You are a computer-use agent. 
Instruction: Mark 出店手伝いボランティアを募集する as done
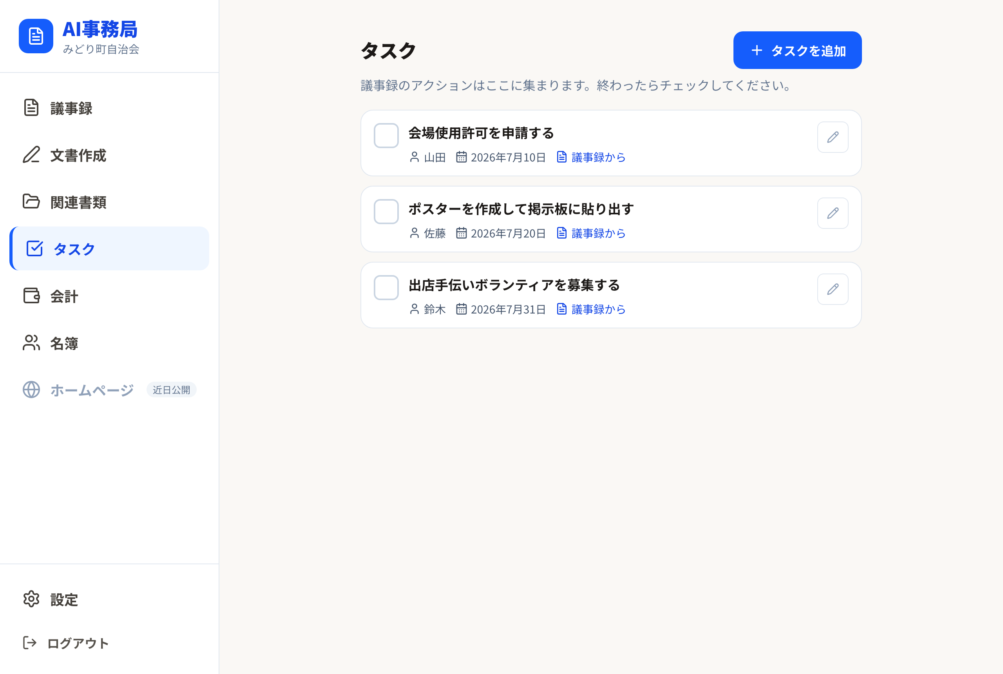tap(386, 288)
